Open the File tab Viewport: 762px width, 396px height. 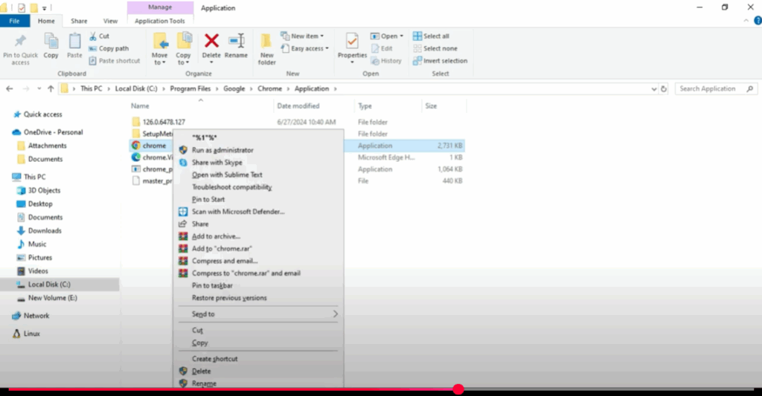pos(15,21)
